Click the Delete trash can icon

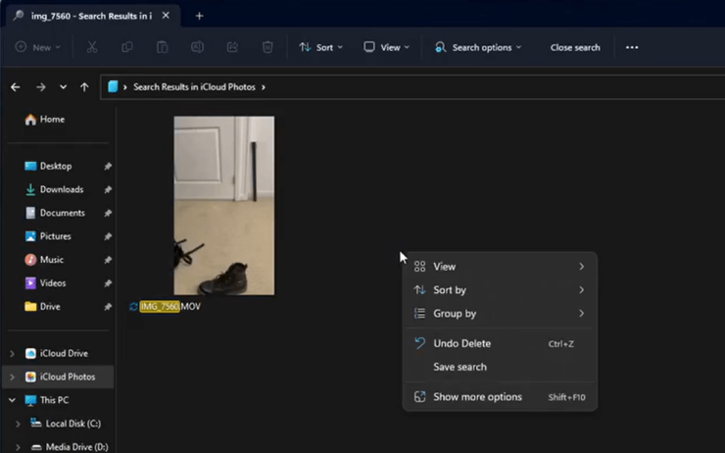click(x=267, y=47)
